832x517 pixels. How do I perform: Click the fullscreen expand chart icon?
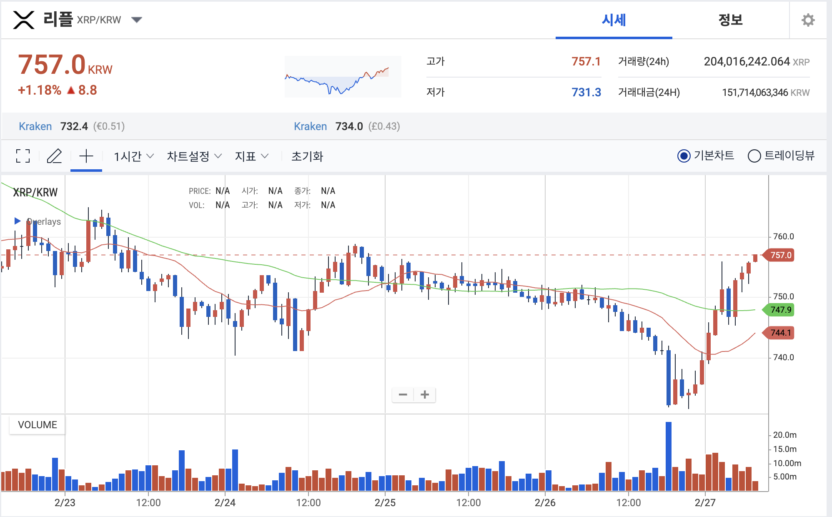[x=23, y=156]
